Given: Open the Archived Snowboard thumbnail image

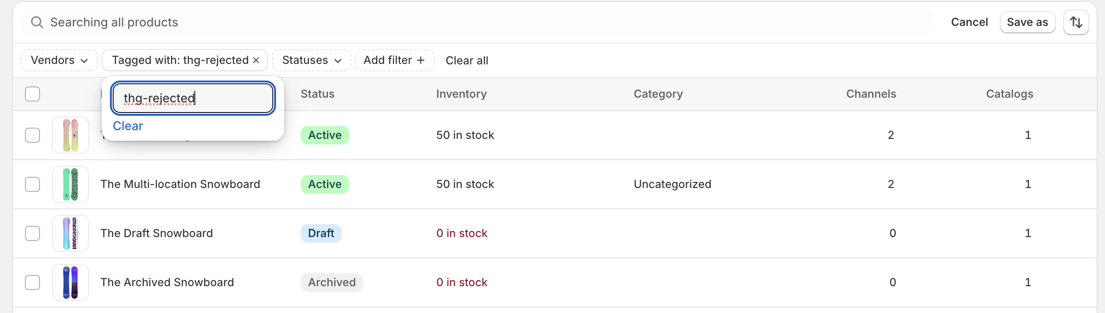Looking at the screenshot, I should point(71,282).
